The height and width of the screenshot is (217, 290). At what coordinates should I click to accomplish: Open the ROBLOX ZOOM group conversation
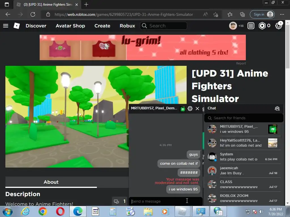(x=244, y=198)
